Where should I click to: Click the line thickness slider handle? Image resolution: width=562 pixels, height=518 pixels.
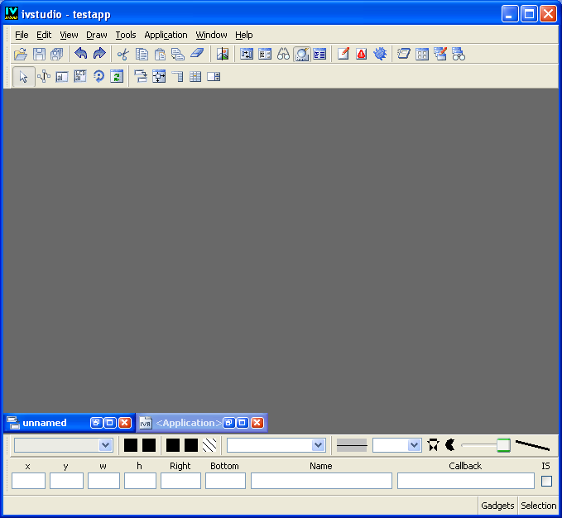click(x=503, y=445)
